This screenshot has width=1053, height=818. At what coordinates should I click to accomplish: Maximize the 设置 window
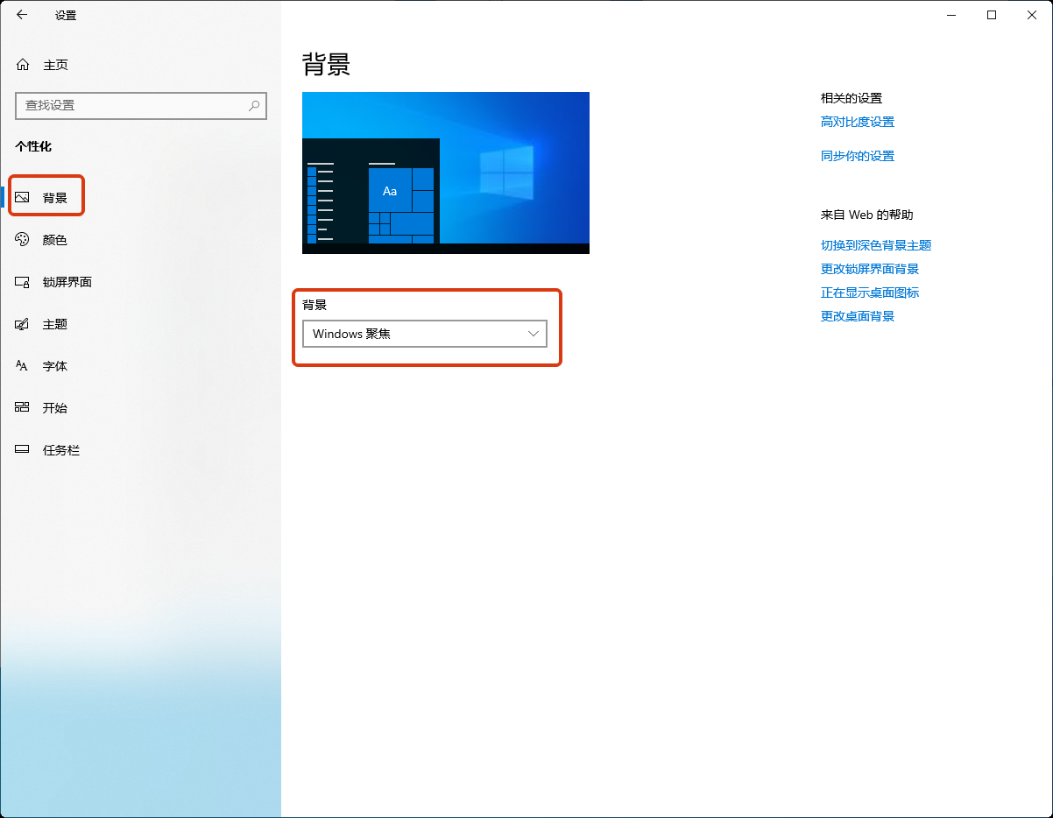[992, 15]
